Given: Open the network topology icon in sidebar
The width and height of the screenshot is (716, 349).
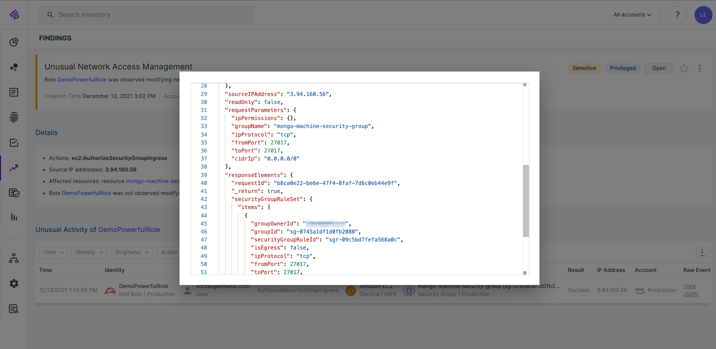Looking at the screenshot, I should tap(14, 258).
